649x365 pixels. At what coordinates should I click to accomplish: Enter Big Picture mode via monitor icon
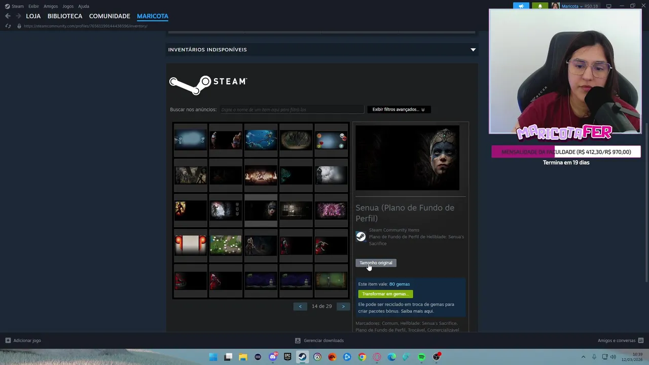point(608,6)
